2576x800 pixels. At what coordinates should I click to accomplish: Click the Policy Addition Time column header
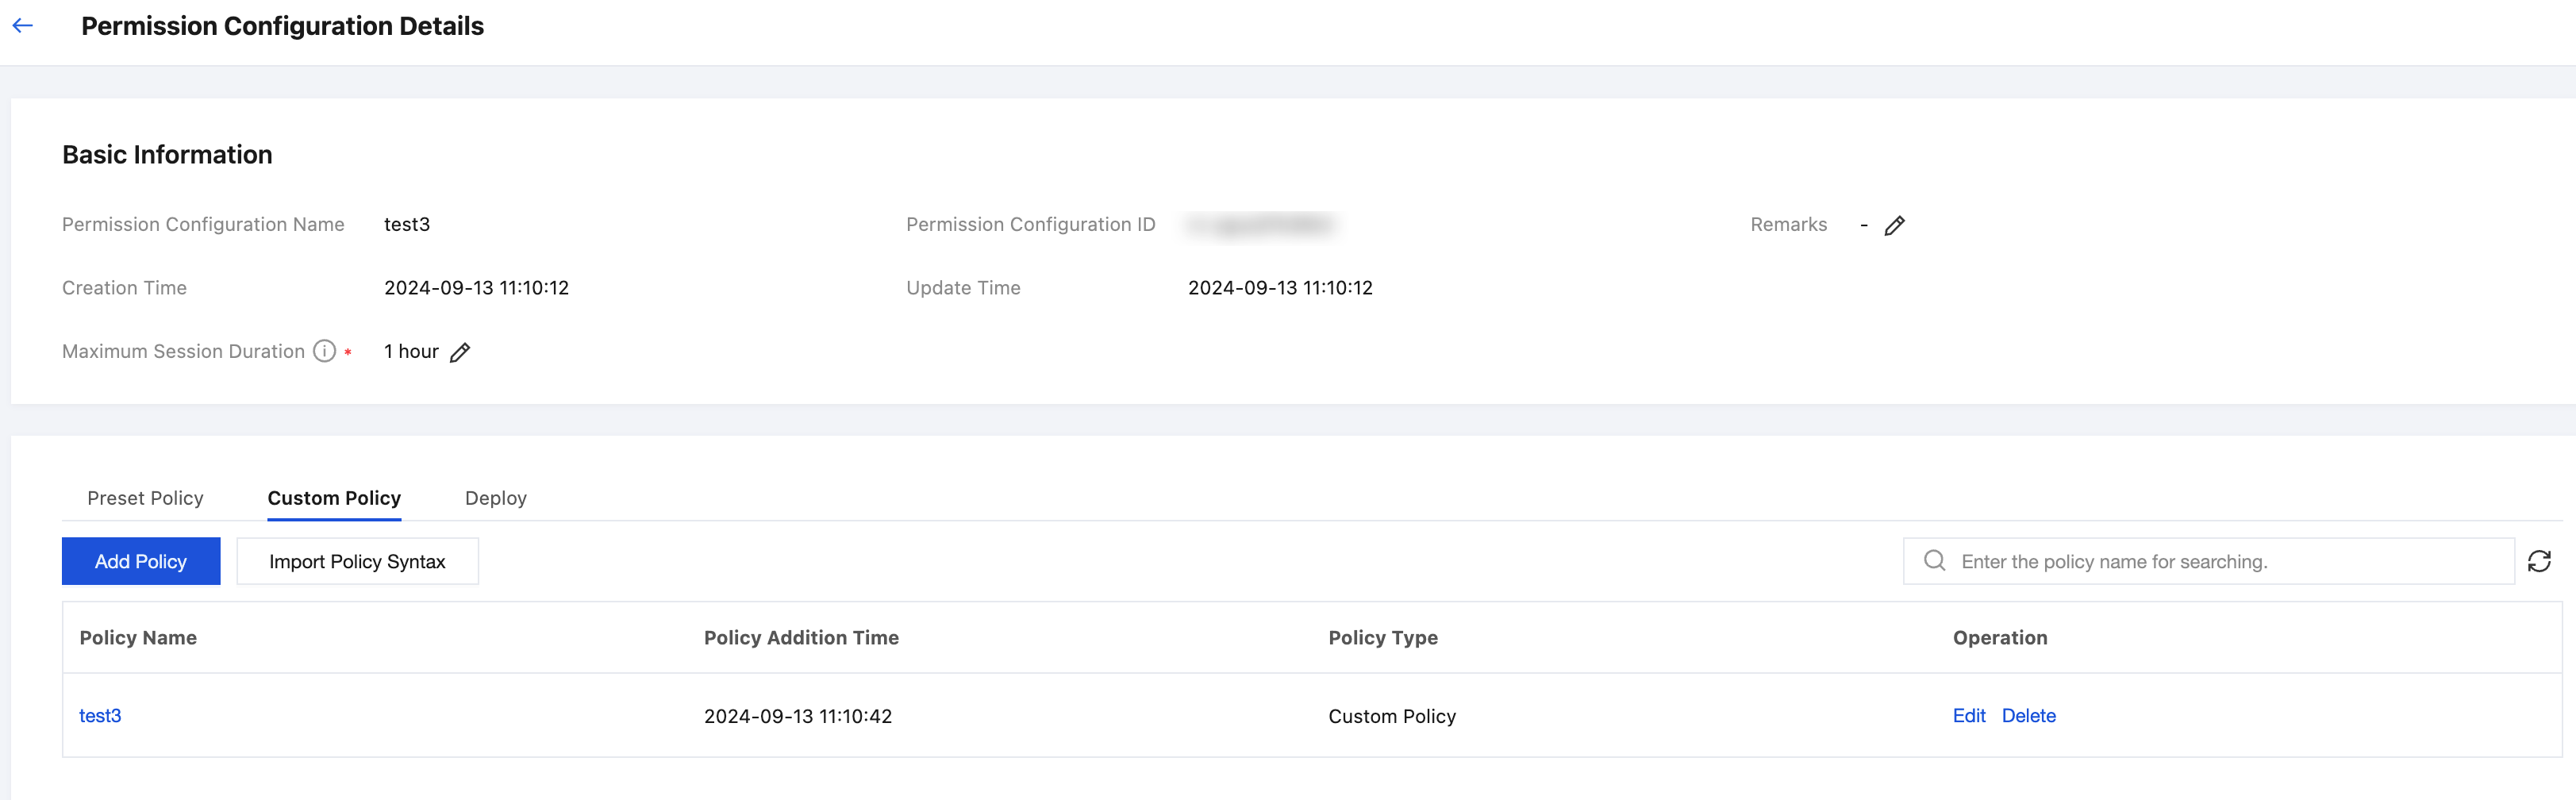[801, 638]
